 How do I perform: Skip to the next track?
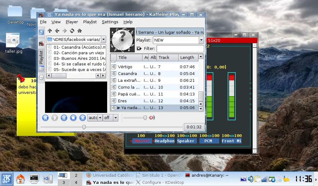[x=83, y=118]
